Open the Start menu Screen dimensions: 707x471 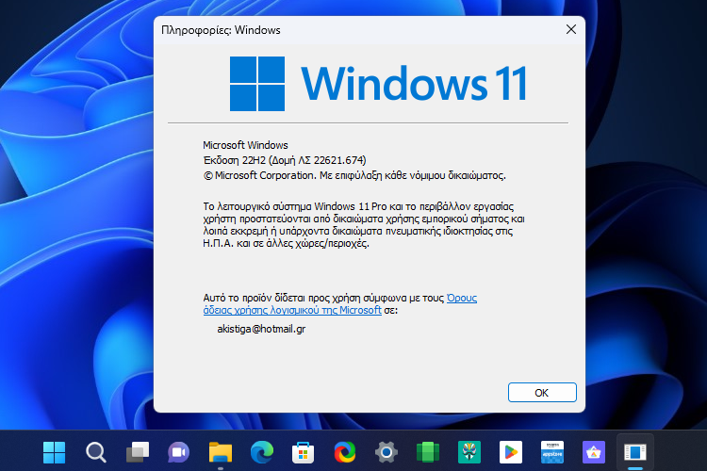(54, 452)
